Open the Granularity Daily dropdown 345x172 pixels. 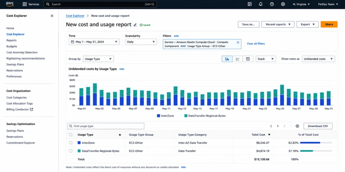[x=141, y=42]
